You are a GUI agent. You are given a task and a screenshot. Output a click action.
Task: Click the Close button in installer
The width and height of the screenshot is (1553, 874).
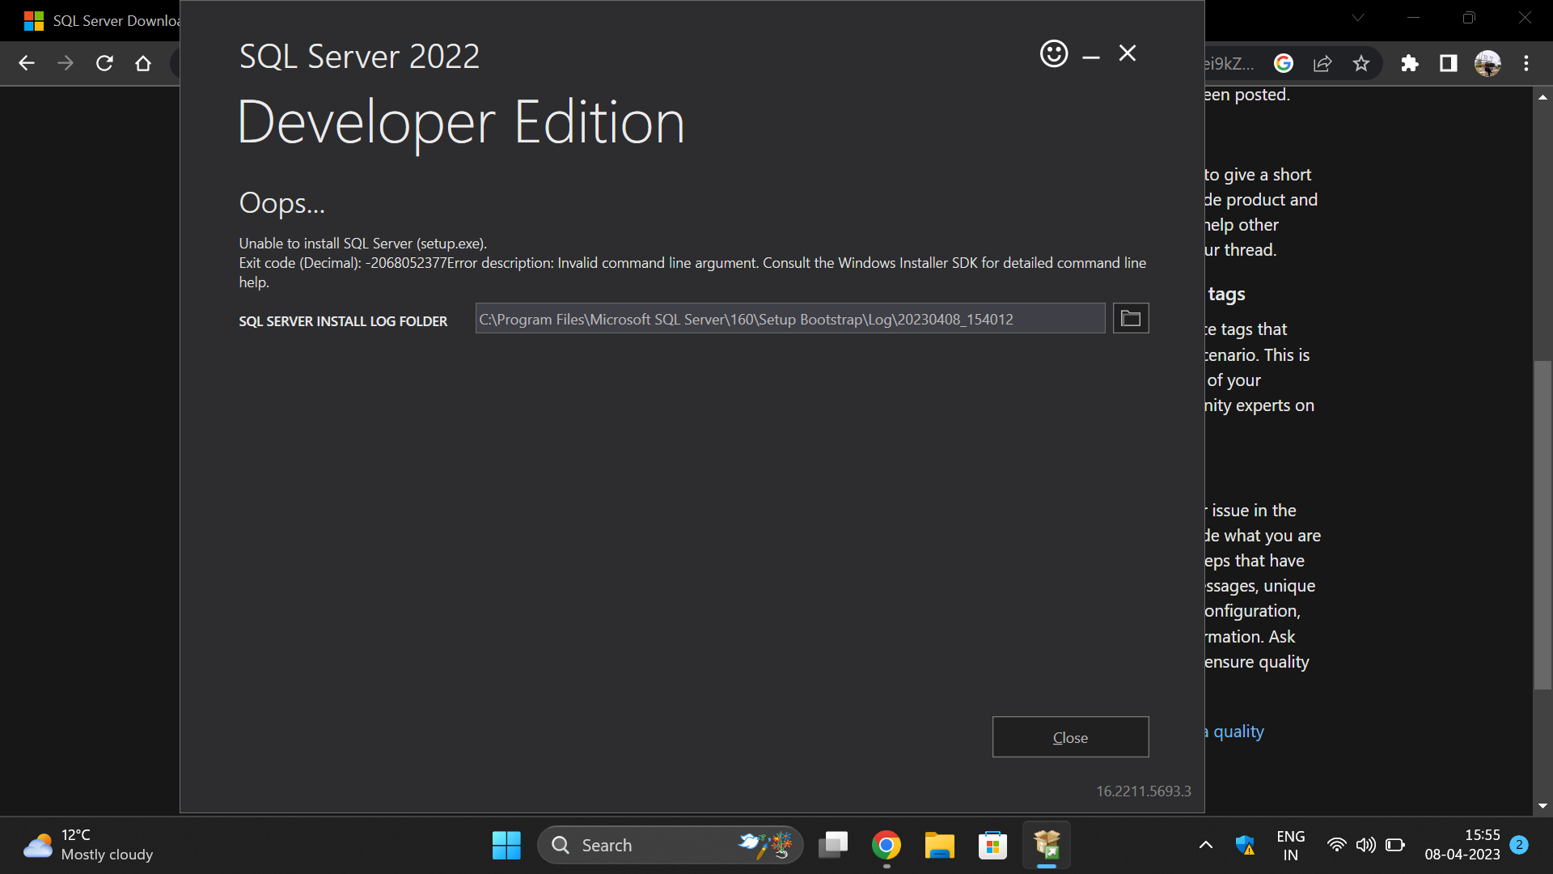click(x=1069, y=737)
